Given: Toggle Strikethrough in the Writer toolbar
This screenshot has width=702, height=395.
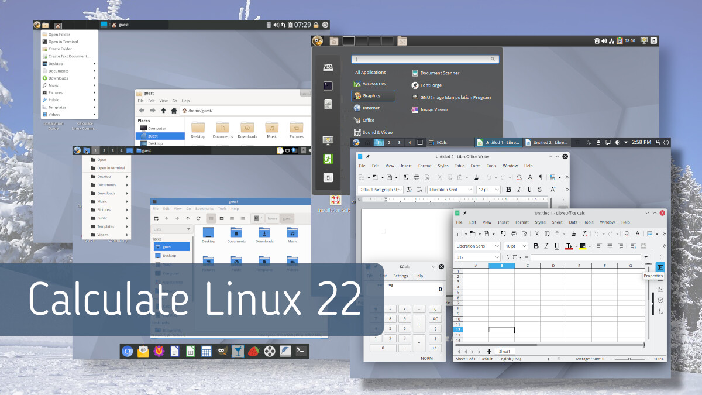Looking at the screenshot, I should [x=539, y=190].
